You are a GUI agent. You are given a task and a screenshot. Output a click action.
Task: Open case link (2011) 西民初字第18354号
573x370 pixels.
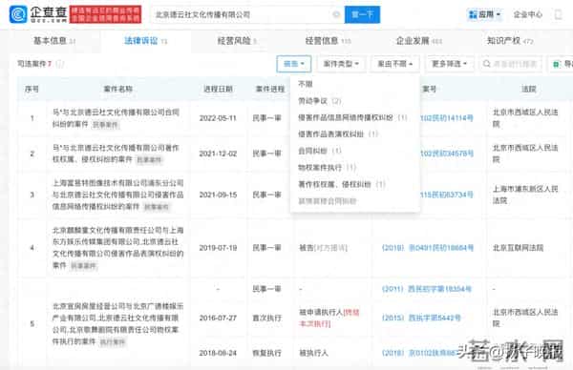427,289
